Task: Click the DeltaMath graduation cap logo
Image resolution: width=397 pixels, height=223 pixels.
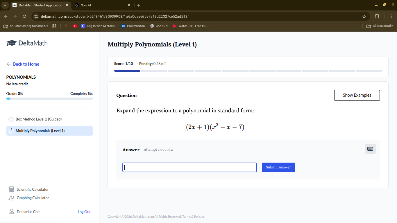Action: point(12,43)
